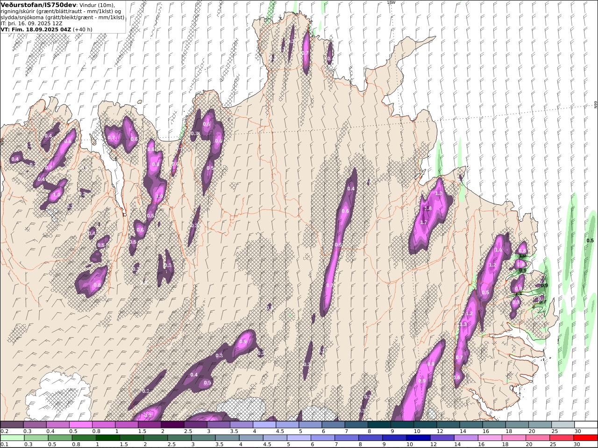The image size is (598, 448).
Task: Click the pale lavender snow swatch 4 to 4.5
Action: [x=264, y=425]
